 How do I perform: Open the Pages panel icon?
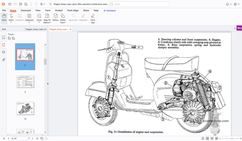click(x=4, y=45)
